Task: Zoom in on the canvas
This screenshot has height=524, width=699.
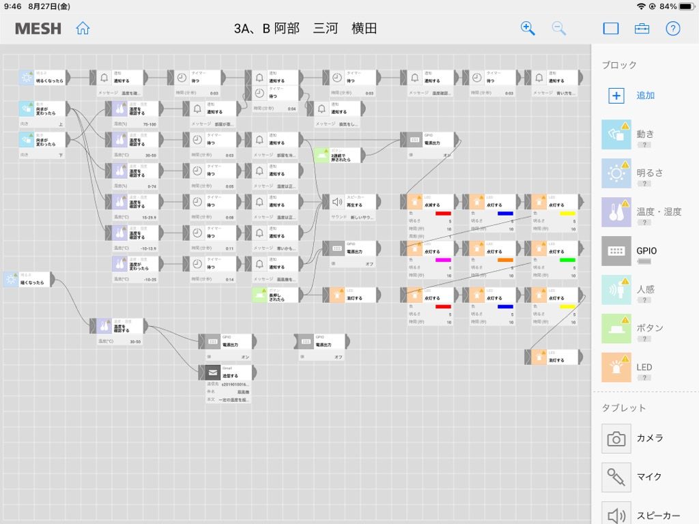Action: [x=528, y=28]
